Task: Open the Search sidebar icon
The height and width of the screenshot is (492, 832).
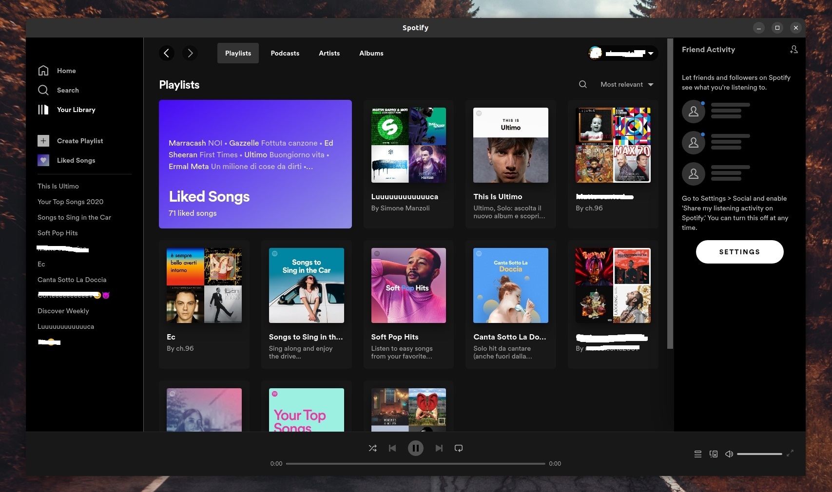Action: coord(43,90)
